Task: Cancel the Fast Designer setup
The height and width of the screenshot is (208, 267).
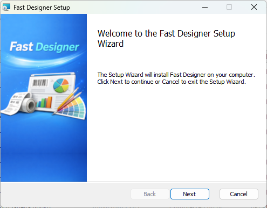Action: click(239, 194)
